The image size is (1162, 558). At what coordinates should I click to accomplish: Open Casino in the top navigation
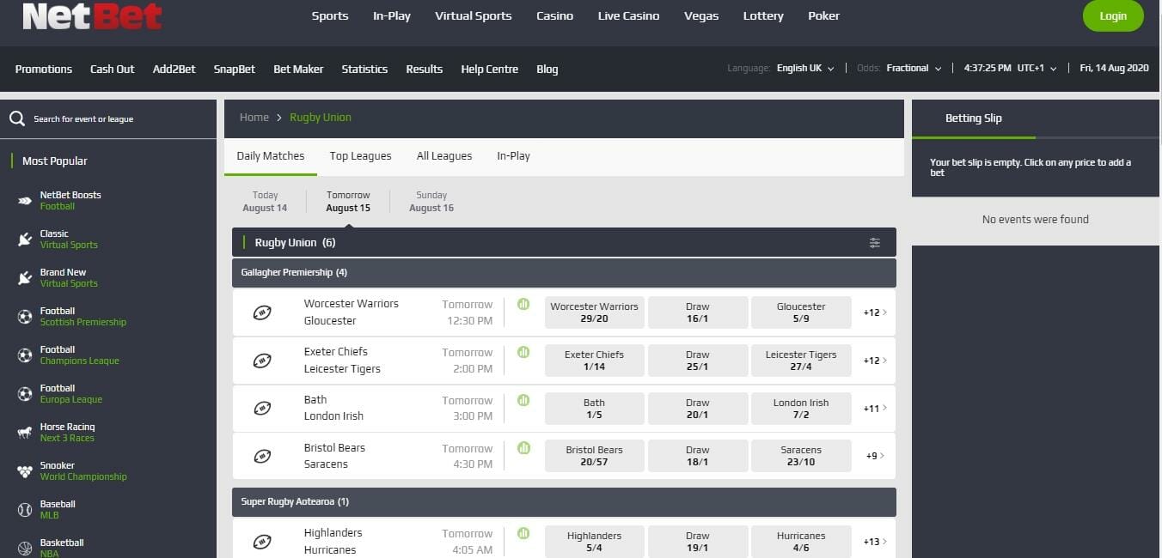coord(554,16)
